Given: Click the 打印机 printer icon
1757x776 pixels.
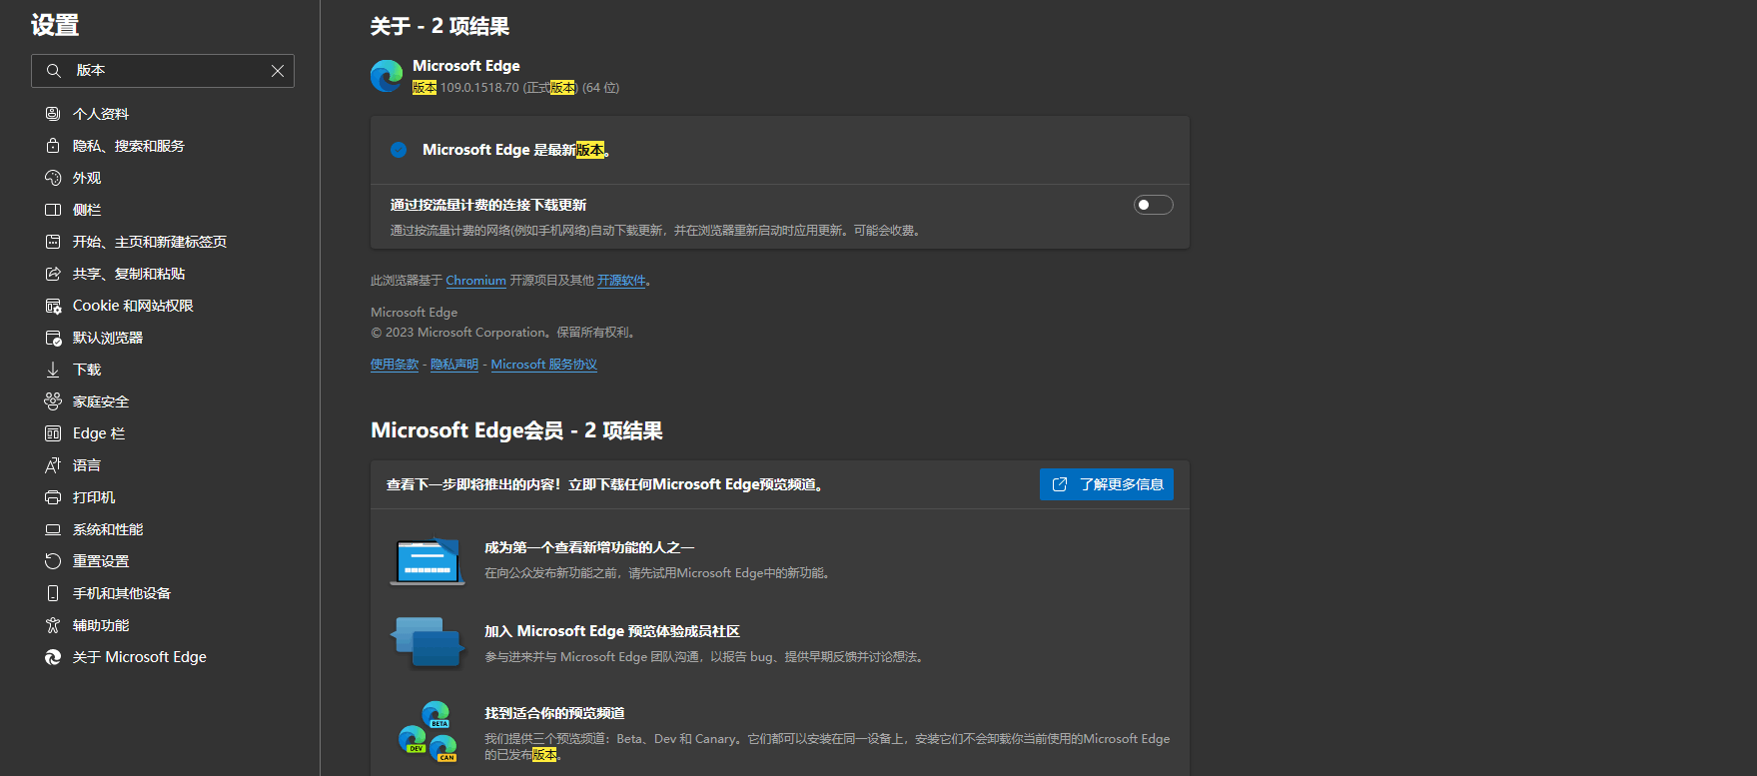Looking at the screenshot, I should [x=53, y=497].
